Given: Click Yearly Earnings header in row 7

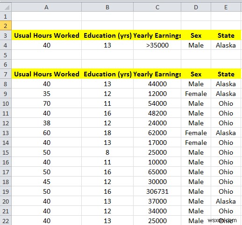Looking at the screenshot, I should point(157,74).
